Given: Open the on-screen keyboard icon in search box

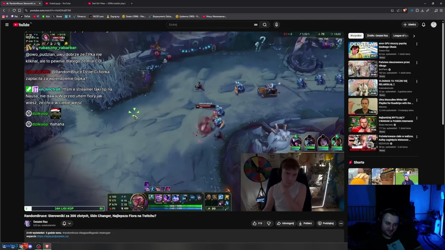Looking at the screenshot, I should [256, 25].
